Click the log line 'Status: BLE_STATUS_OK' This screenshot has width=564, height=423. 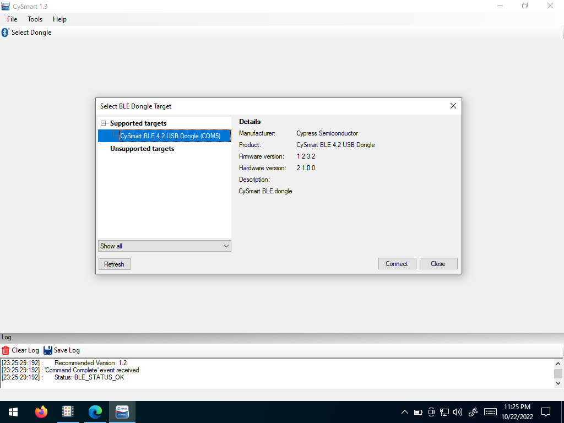point(89,377)
